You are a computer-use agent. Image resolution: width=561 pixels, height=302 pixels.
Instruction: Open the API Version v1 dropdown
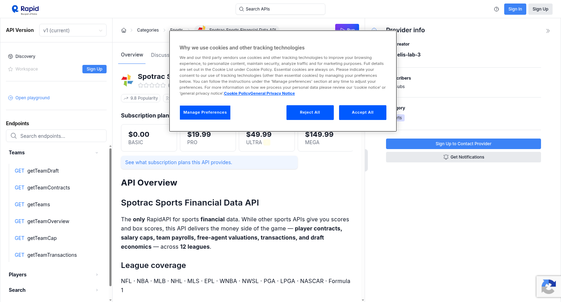pyautogui.click(x=73, y=31)
